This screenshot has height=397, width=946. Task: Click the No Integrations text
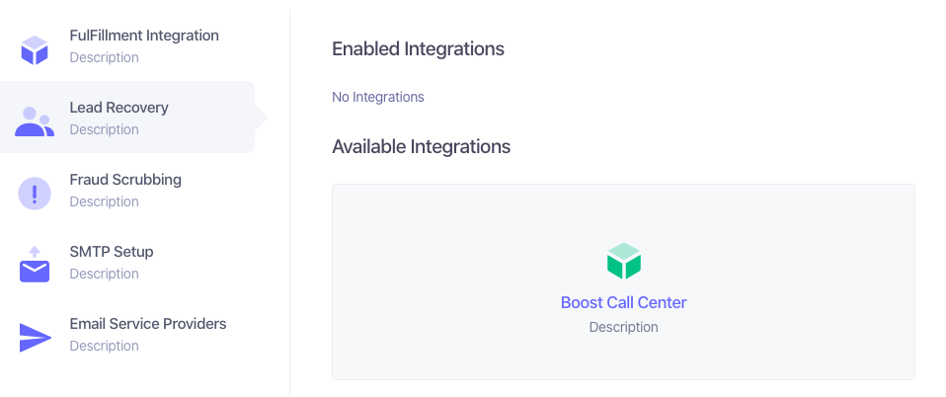click(377, 97)
